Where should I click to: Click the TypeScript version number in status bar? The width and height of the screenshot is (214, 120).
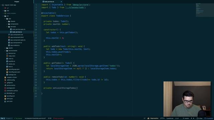pyautogui.click(x=177, y=118)
